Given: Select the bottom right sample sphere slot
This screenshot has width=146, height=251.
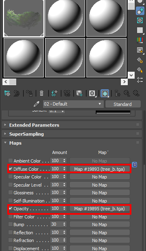Looking at the screenshot, I should (x=107, y=57).
